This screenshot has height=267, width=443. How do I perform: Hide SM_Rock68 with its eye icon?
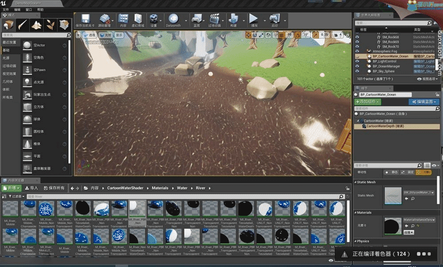tap(357, 37)
